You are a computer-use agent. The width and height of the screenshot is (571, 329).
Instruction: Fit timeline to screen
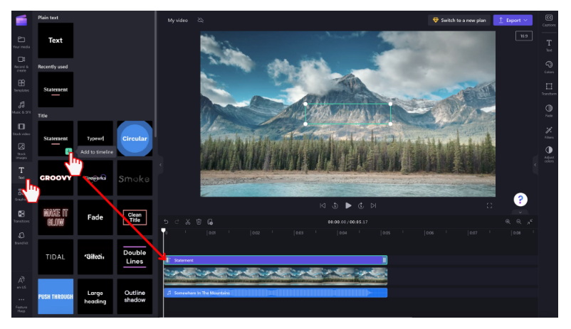point(530,222)
